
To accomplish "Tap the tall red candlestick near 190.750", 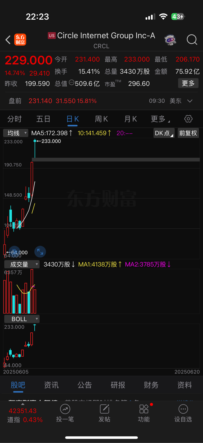I will pyautogui.click(x=32, y=179).
